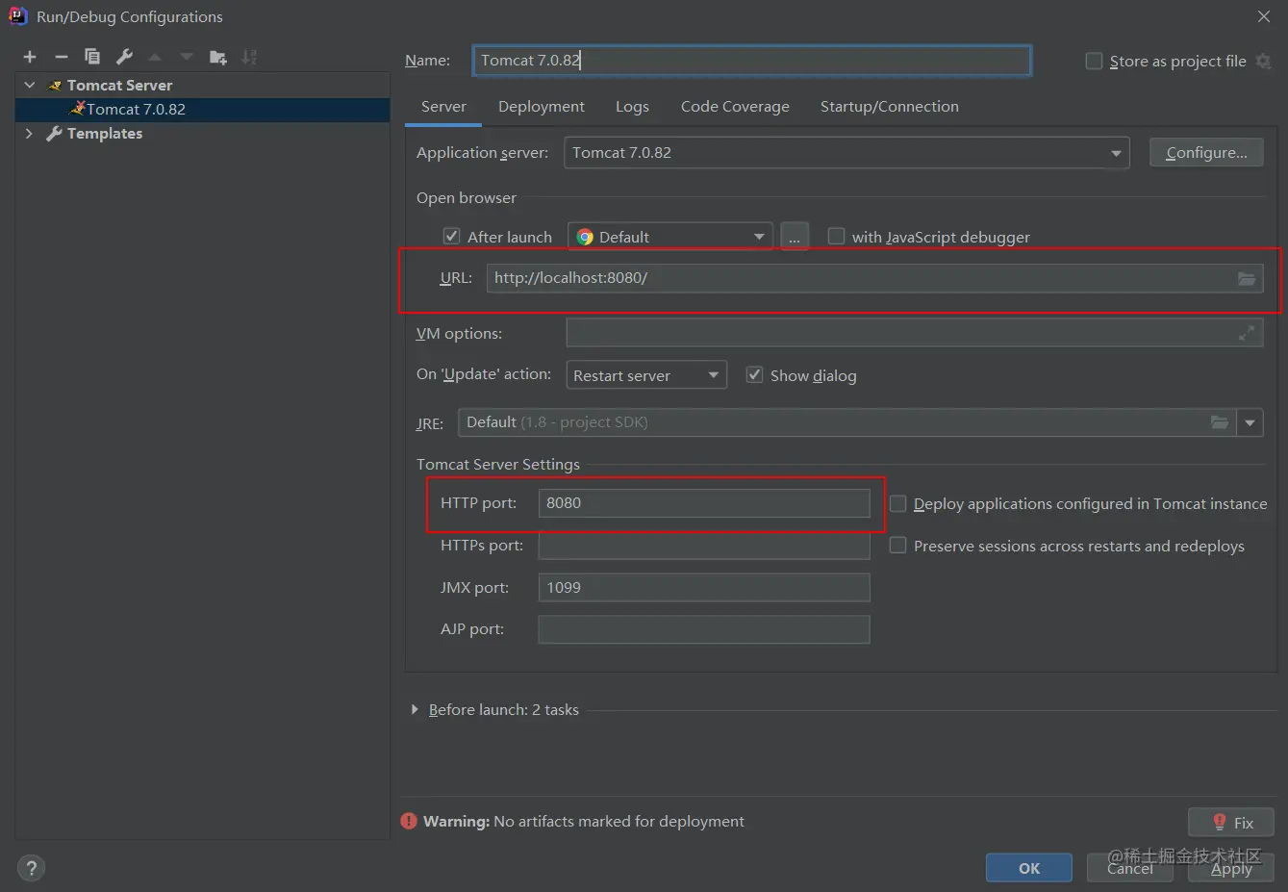
Task: Click the Cancel button
Action: 1129,868
